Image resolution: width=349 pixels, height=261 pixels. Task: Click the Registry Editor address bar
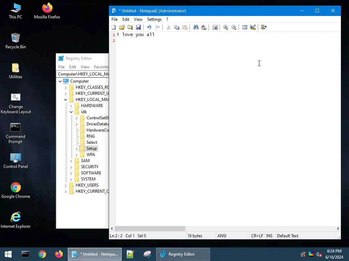[82, 74]
